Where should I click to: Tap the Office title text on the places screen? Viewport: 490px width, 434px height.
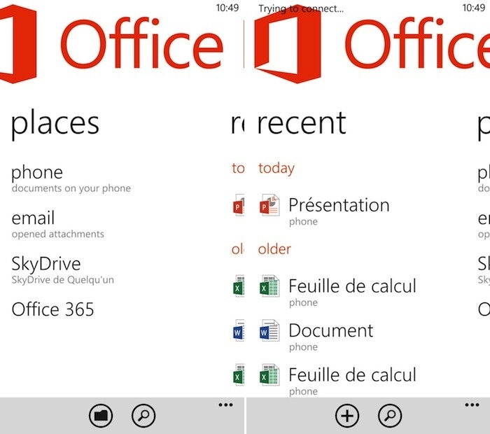pyautogui.click(x=142, y=43)
